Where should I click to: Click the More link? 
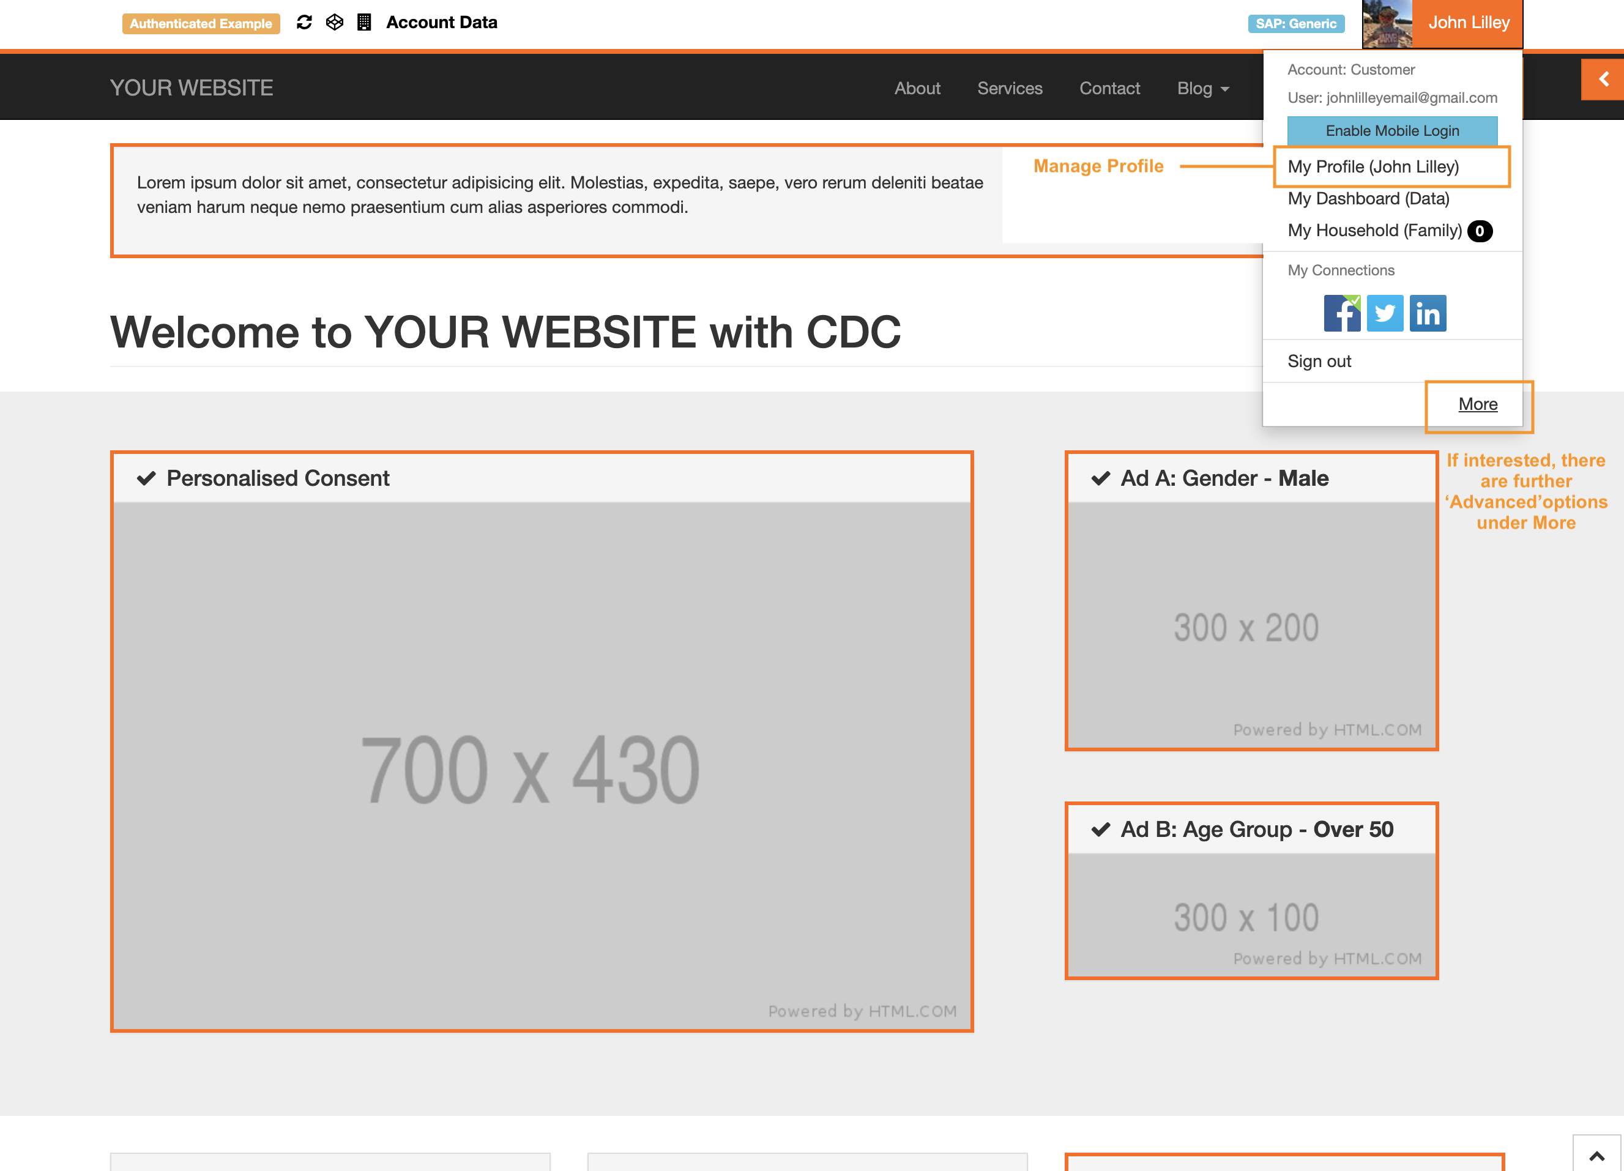click(x=1477, y=404)
